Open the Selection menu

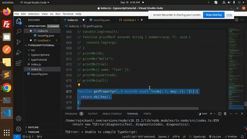tap(34, 14)
